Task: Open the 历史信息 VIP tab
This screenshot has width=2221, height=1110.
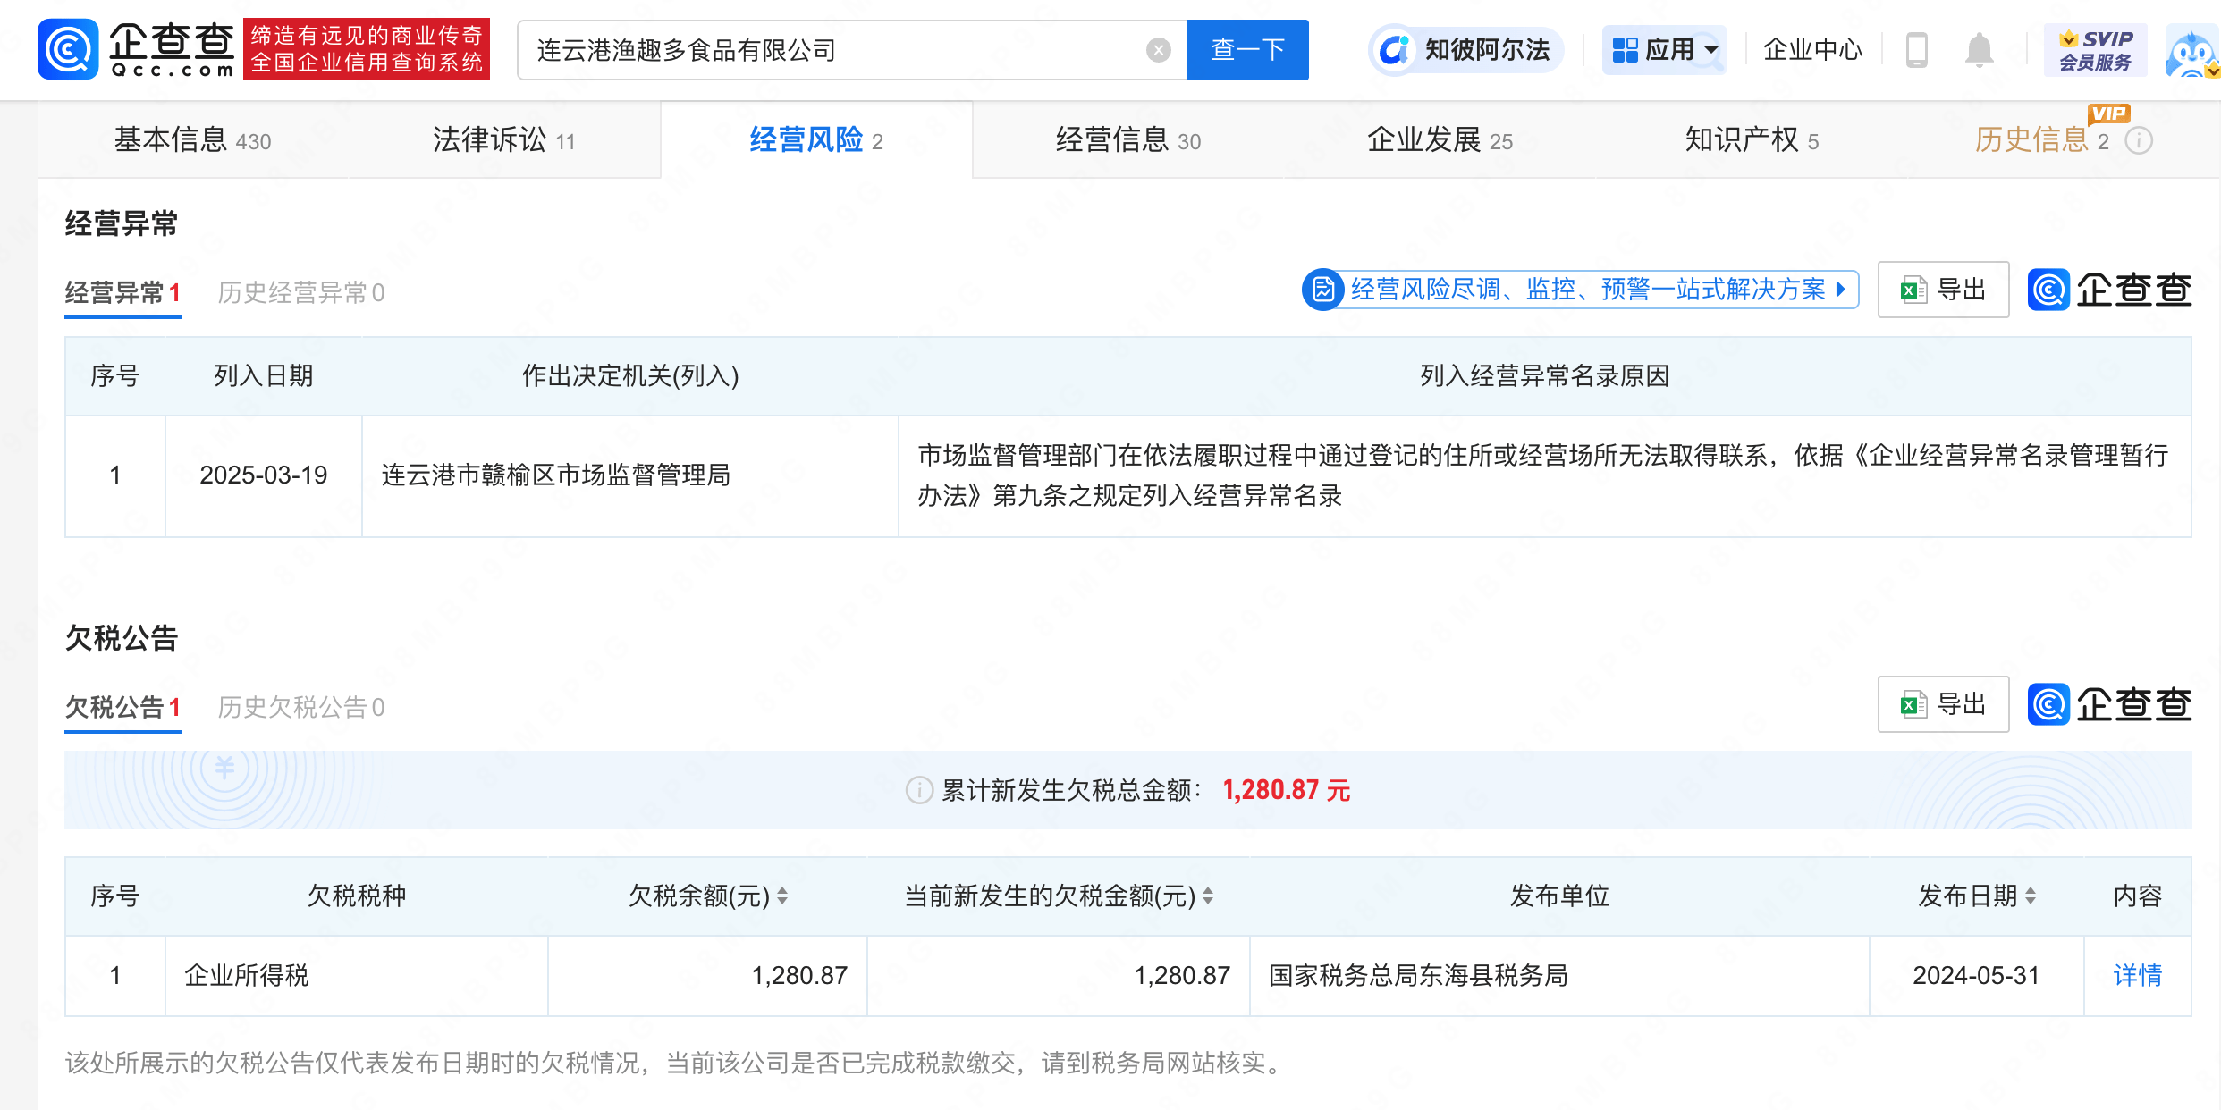Action: (2041, 140)
